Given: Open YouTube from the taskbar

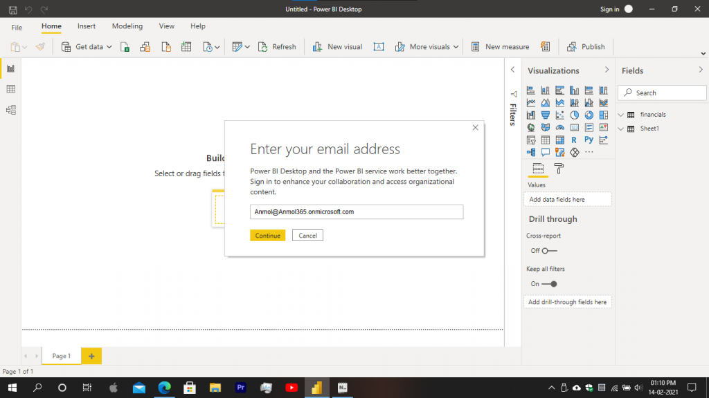Looking at the screenshot, I should coord(291,388).
